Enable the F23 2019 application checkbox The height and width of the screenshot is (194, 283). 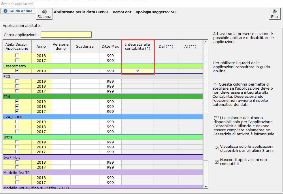(x=17, y=81)
